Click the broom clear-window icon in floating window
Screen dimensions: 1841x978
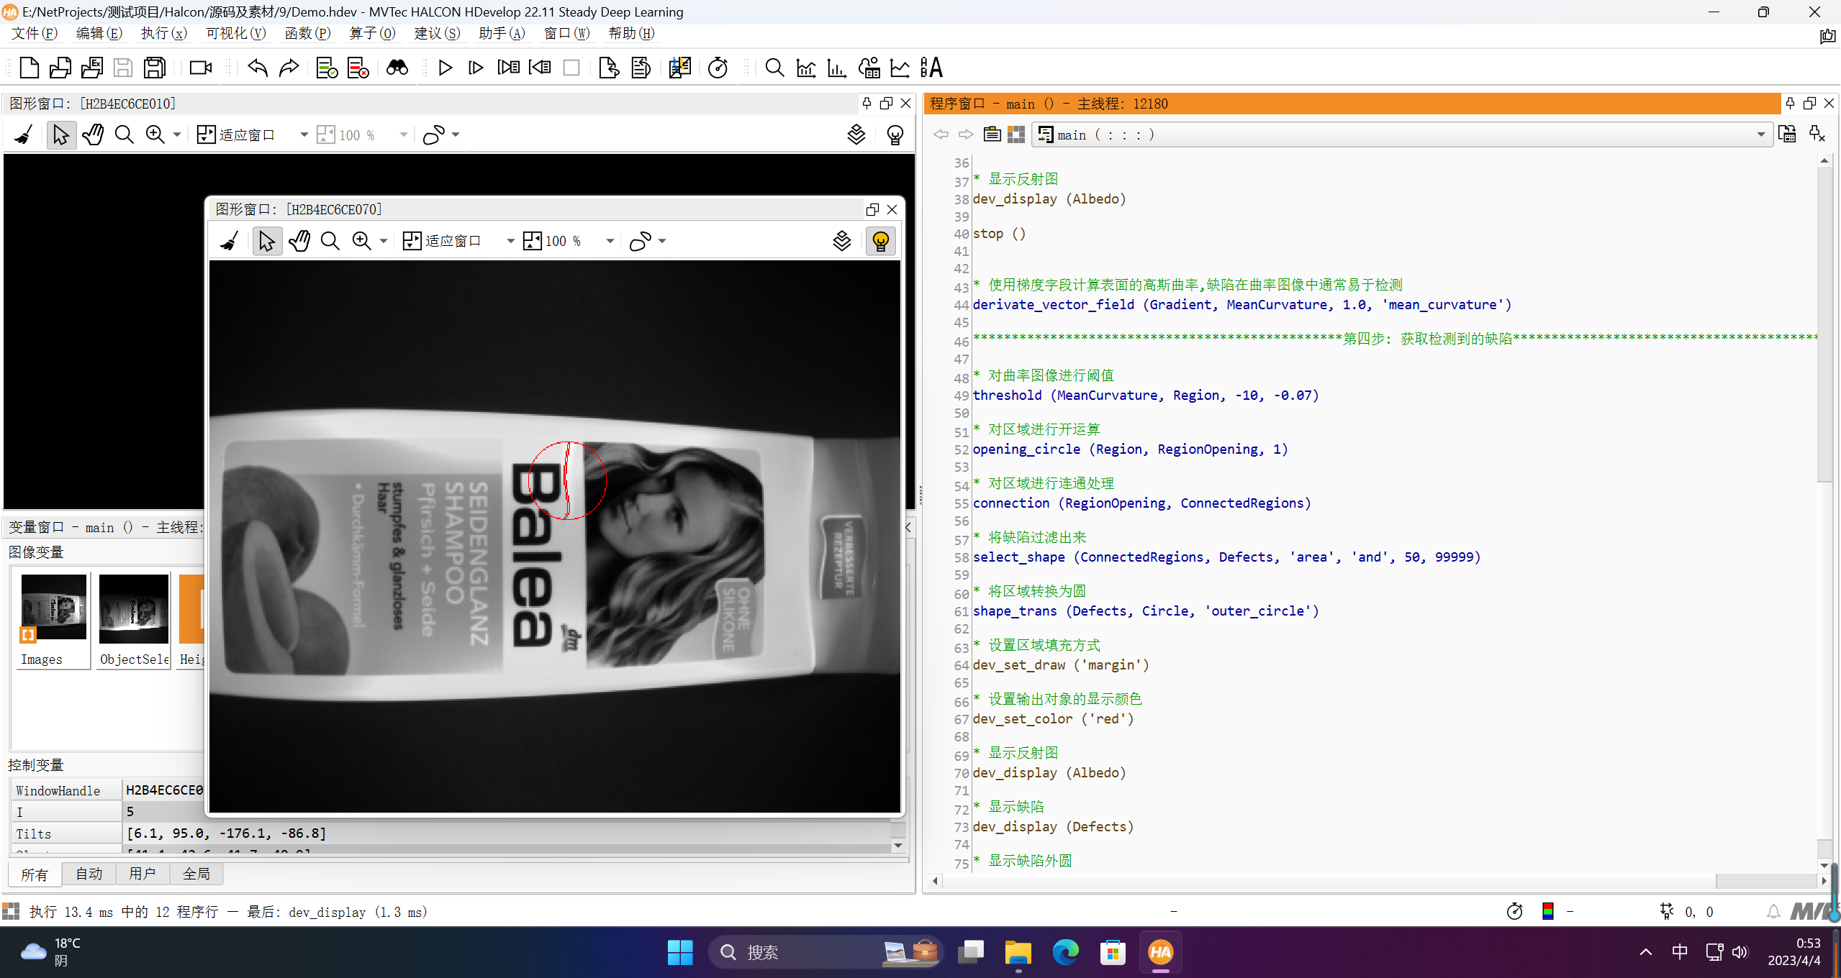pos(230,241)
